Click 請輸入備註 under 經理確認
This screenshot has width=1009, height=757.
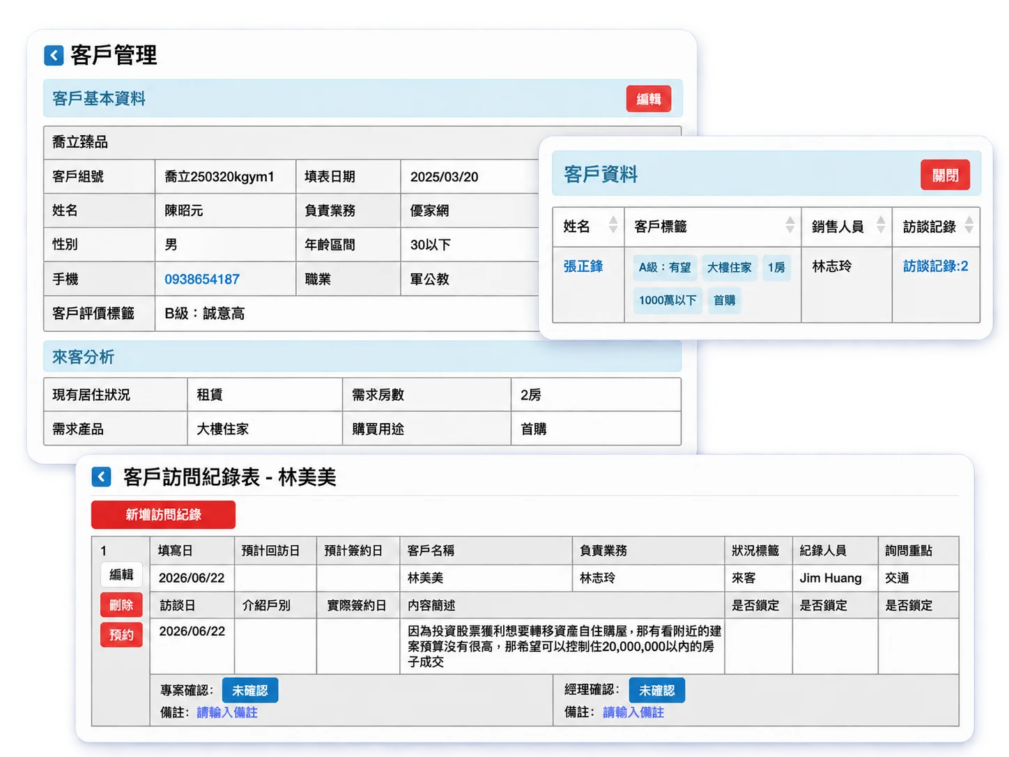tap(633, 712)
